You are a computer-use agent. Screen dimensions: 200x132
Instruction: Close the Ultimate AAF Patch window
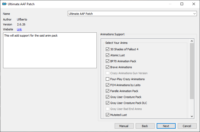tap(194, 4)
